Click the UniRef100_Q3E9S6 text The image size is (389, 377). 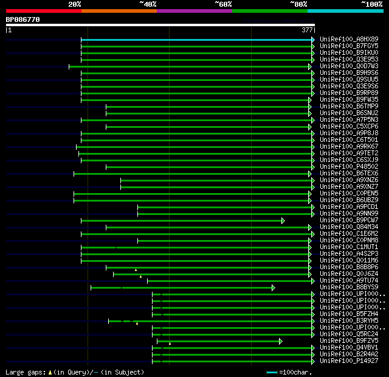pyautogui.click(x=349, y=86)
